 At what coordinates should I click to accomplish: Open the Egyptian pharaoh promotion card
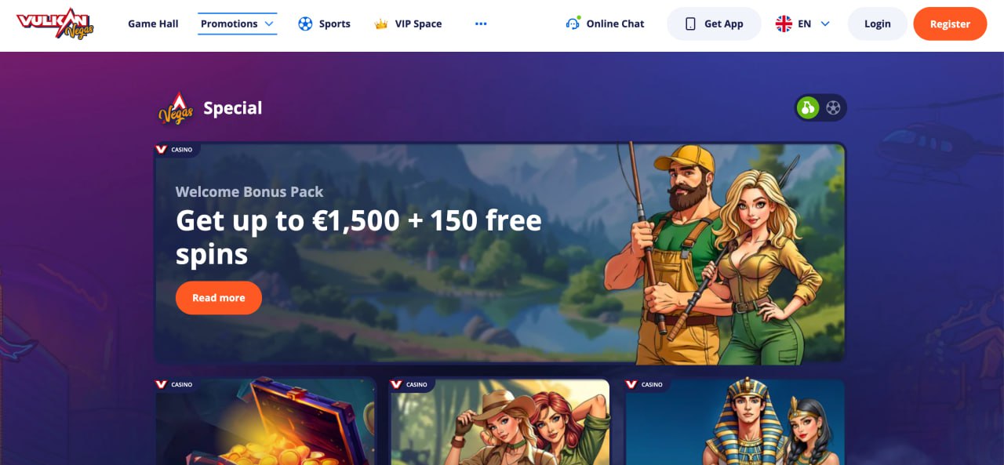(735, 422)
